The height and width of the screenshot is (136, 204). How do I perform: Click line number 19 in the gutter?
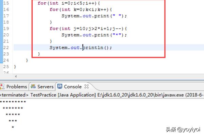[6, 29]
